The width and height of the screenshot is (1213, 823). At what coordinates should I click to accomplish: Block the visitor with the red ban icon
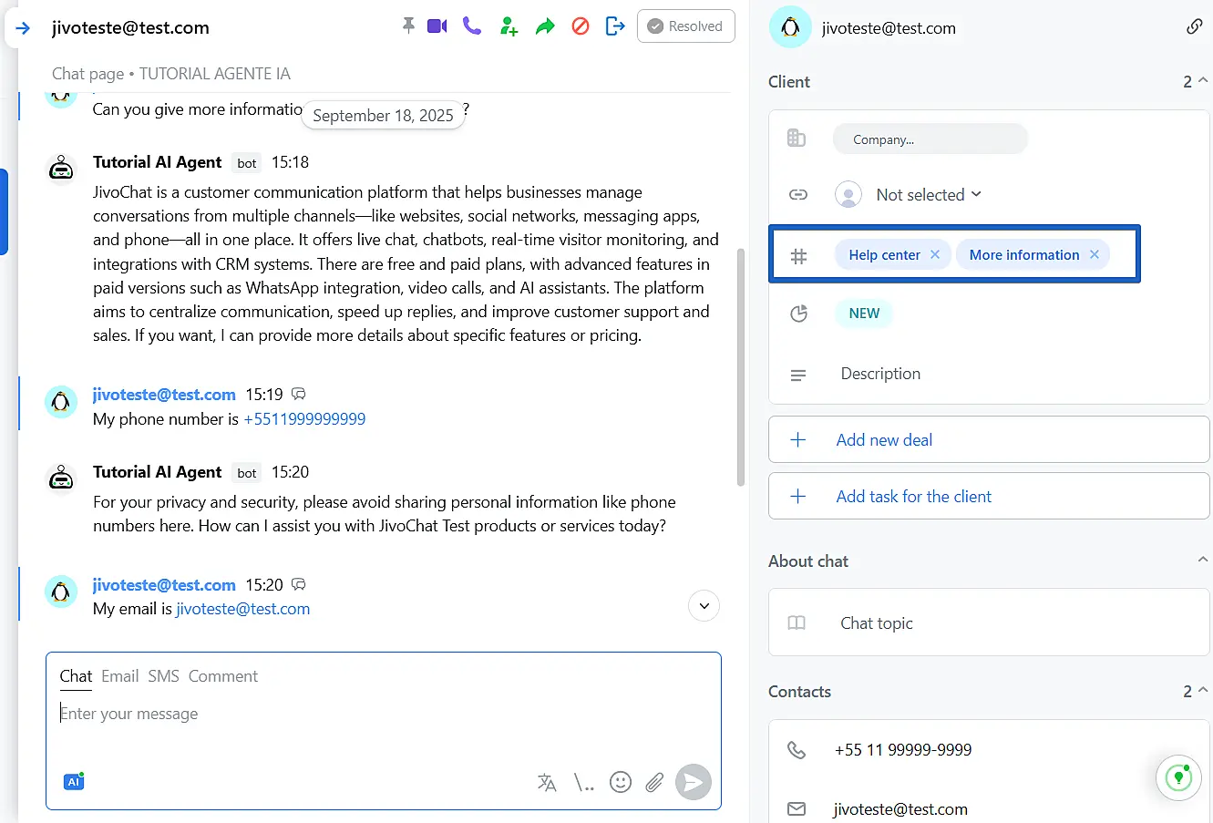click(581, 26)
